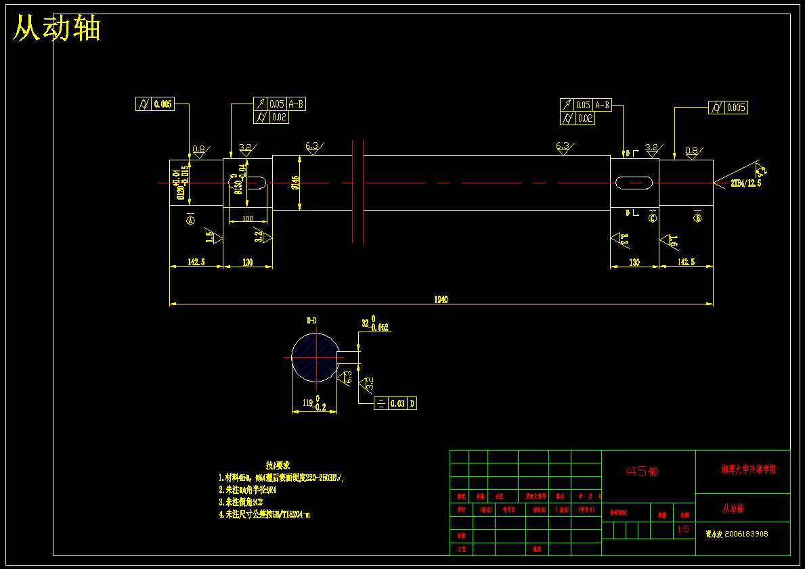The image size is (805, 569).
Task: Select the Ø145 diameter dimension
Action: [295, 183]
